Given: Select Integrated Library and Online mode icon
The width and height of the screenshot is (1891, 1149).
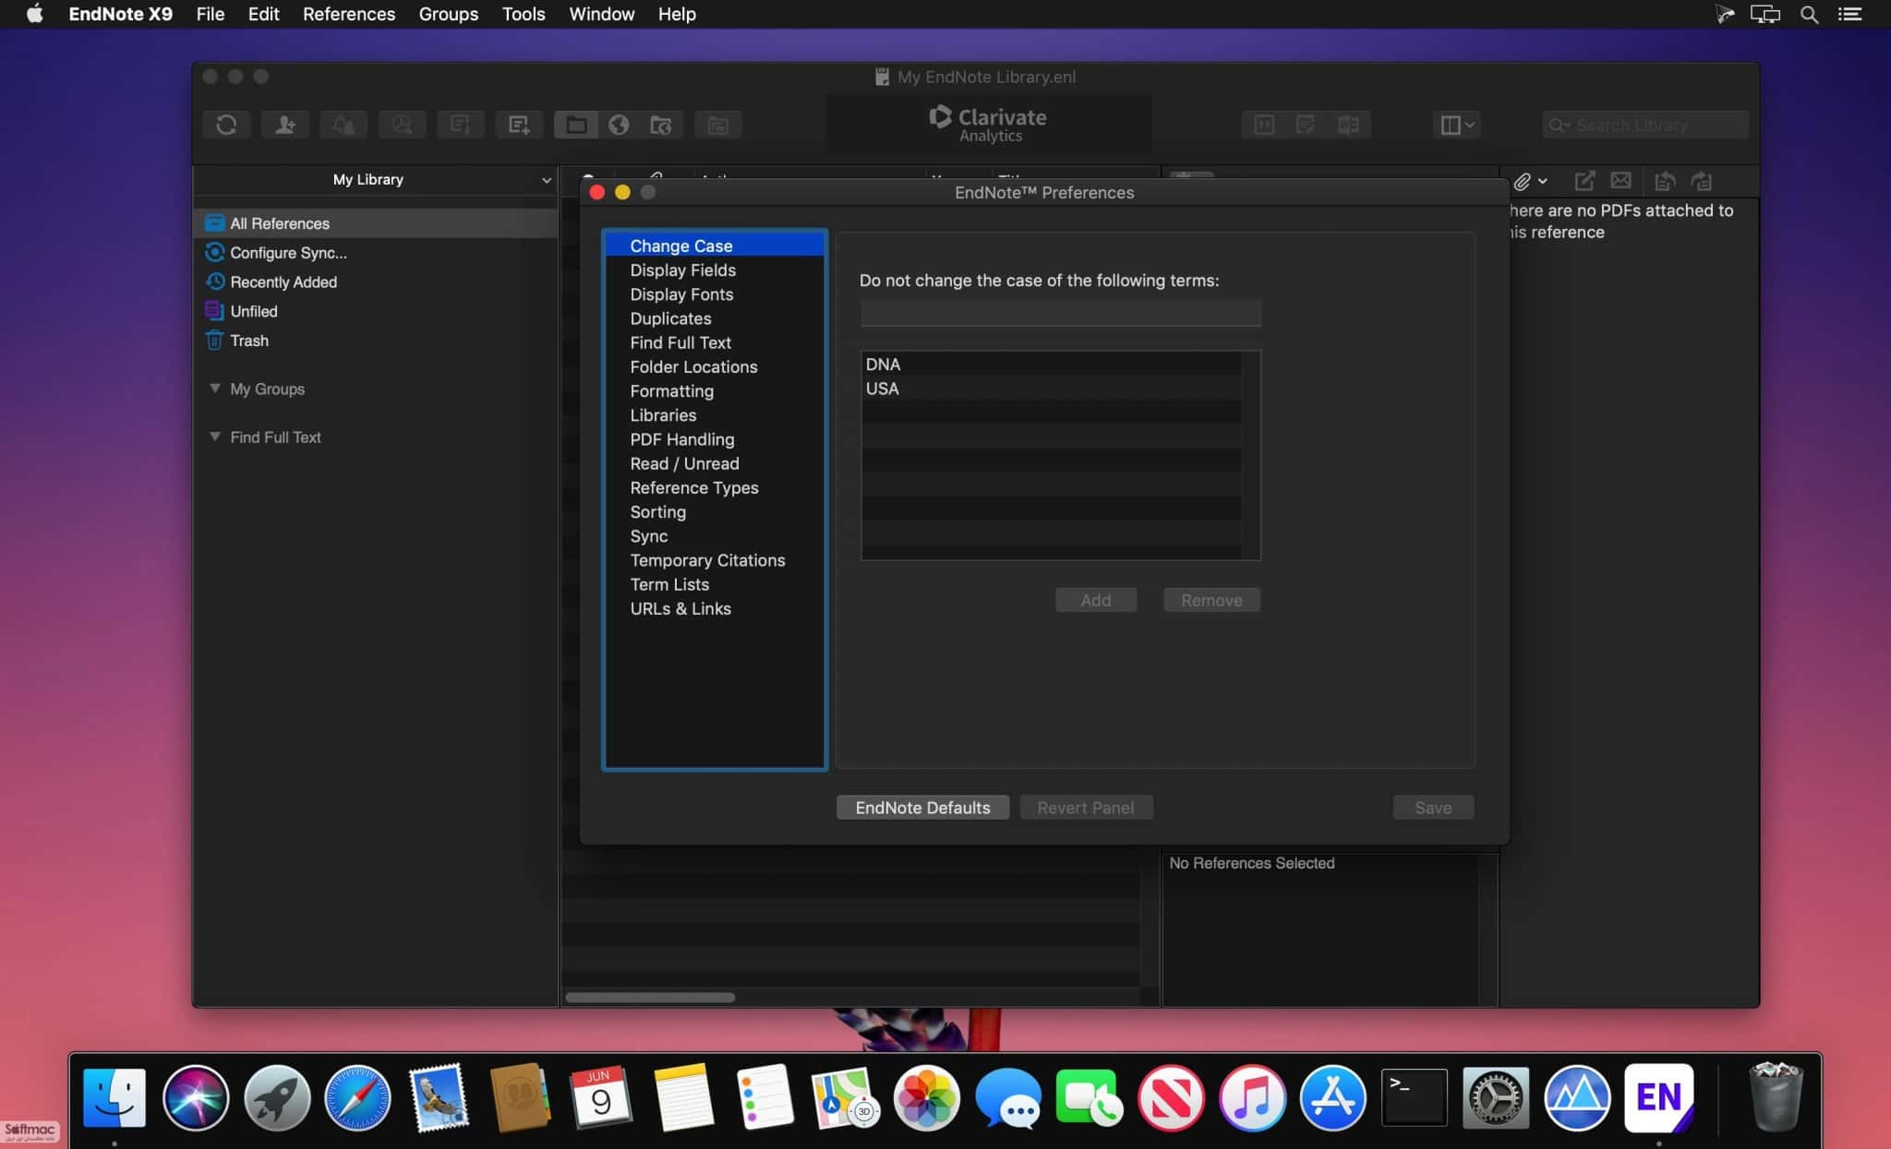Looking at the screenshot, I should [661, 125].
